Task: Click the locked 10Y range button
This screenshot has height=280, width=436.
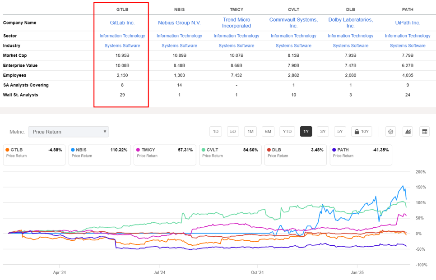Action: (362, 132)
